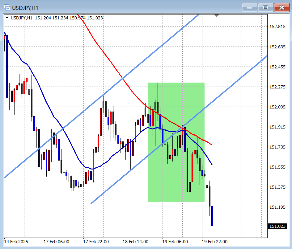Screen dimensions: 292x249
Task: Click the 14 Feb 2025 date label
Action: [x=16, y=242]
